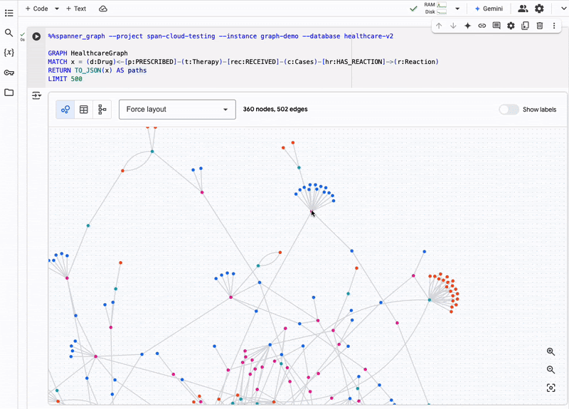Click the '360 nodes, 502 edges' text
The width and height of the screenshot is (569, 409).
point(275,110)
